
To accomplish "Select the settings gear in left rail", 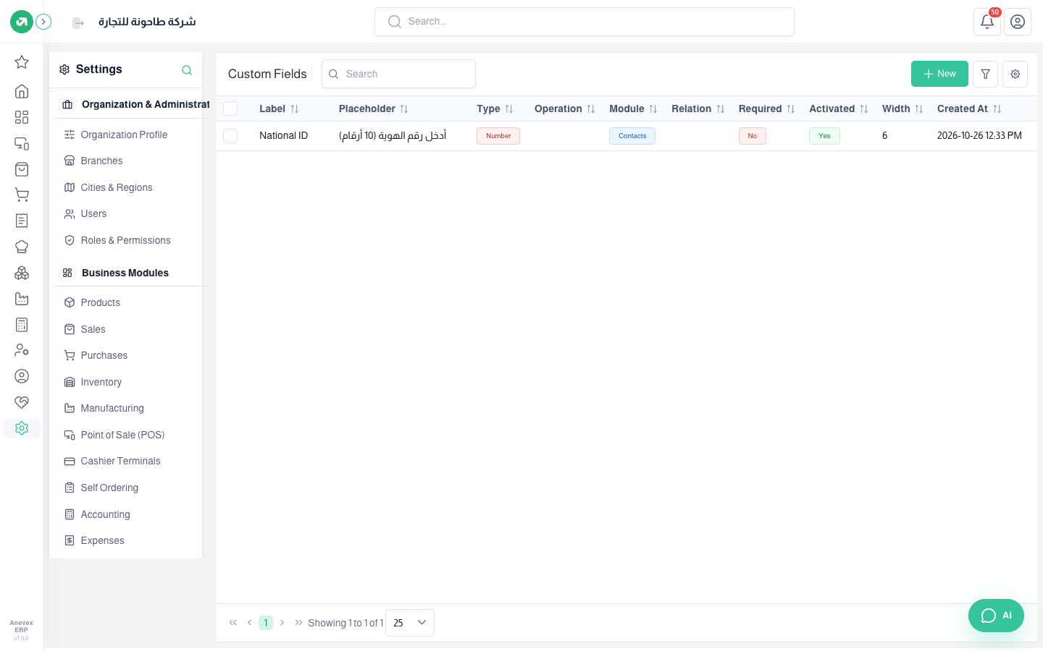I will [x=22, y=428].
